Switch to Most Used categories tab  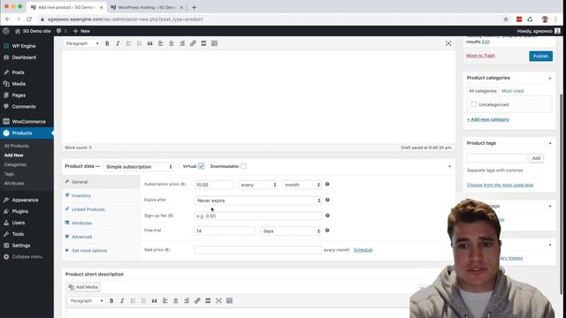point(512,91)
